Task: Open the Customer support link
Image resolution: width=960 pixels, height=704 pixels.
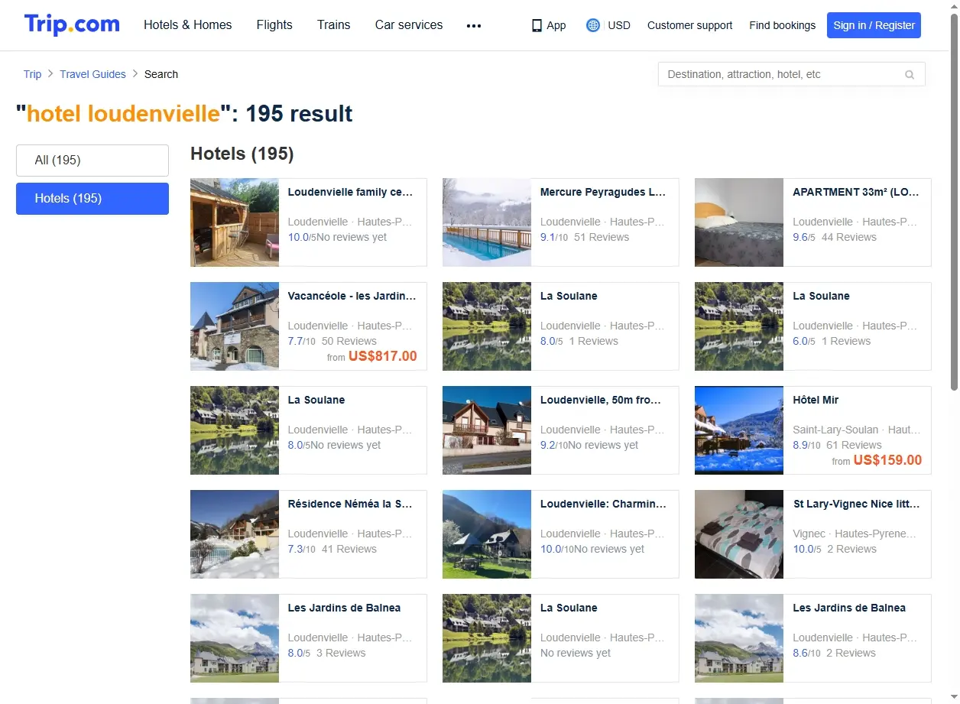Action: point(689,25)
